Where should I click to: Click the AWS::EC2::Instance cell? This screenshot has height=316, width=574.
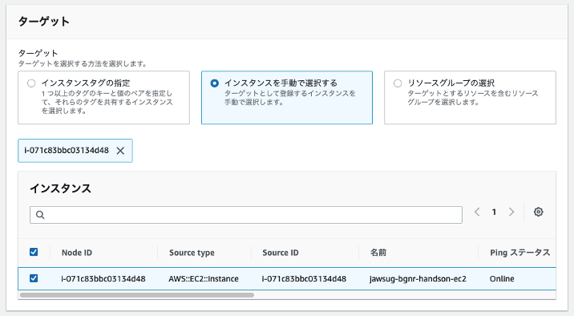(x=204, y=278)
